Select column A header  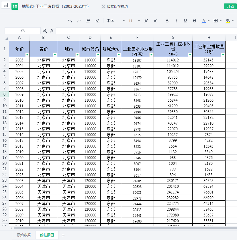point(19,38)
